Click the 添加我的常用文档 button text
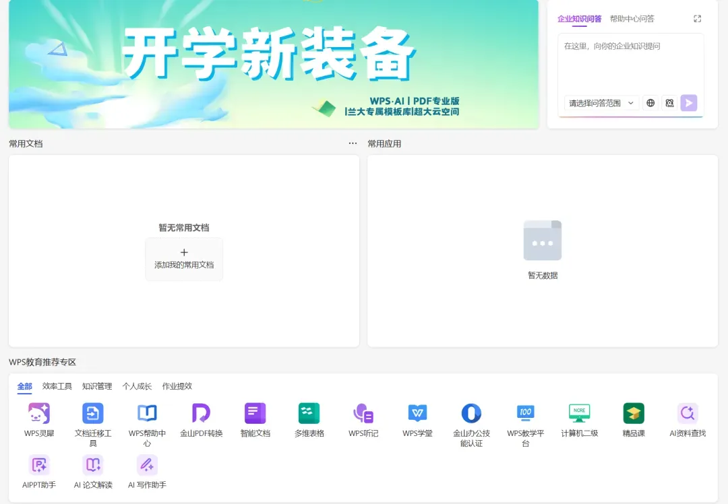The height and width of the screenshot is (504, 728). point(184,264)
